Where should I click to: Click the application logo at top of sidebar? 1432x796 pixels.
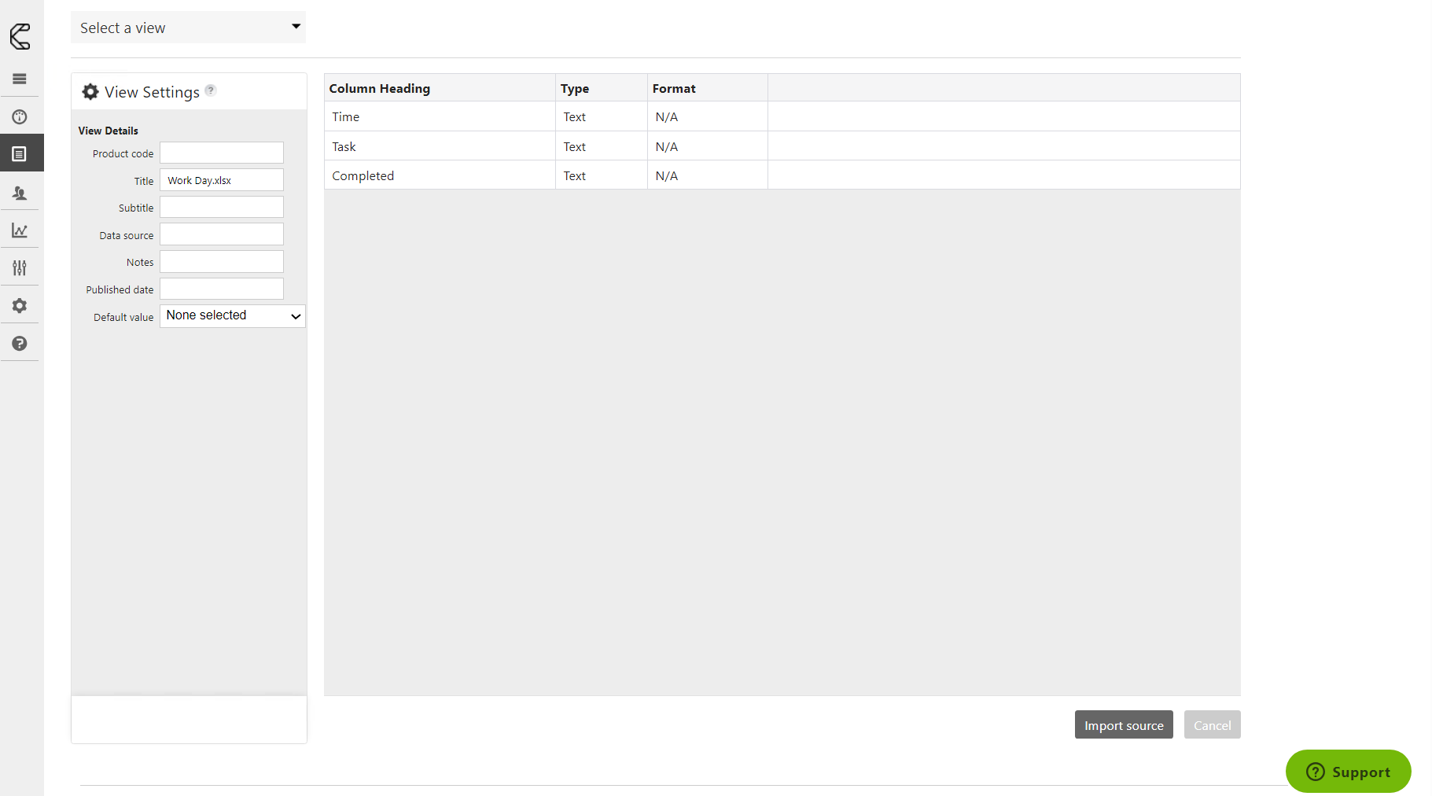point(20,35)
